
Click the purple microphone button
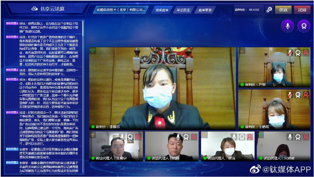tap(288, 26)
